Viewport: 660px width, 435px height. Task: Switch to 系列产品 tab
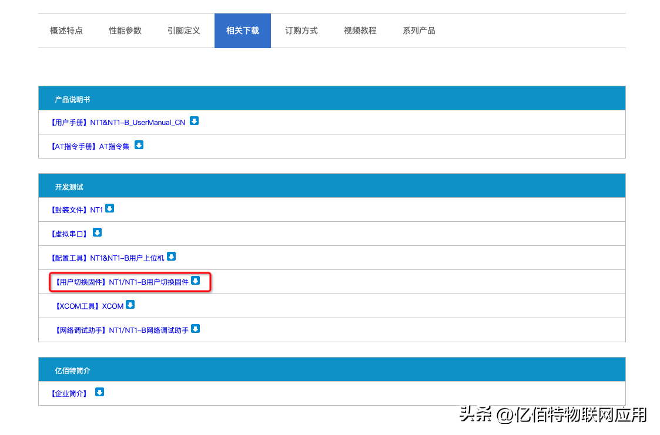click(419, 31)
